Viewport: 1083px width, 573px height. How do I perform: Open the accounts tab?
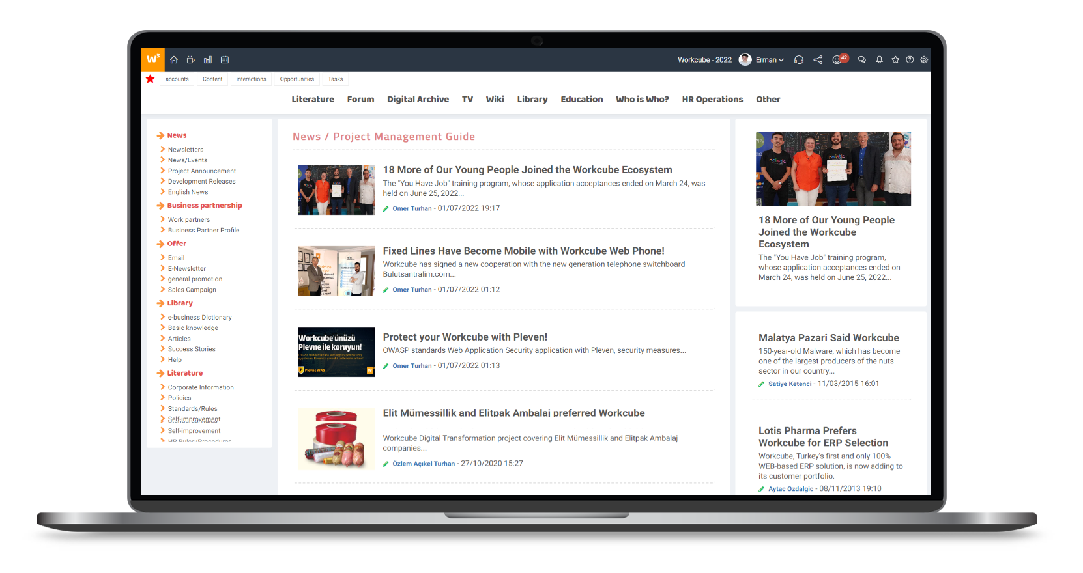[177, 79]
